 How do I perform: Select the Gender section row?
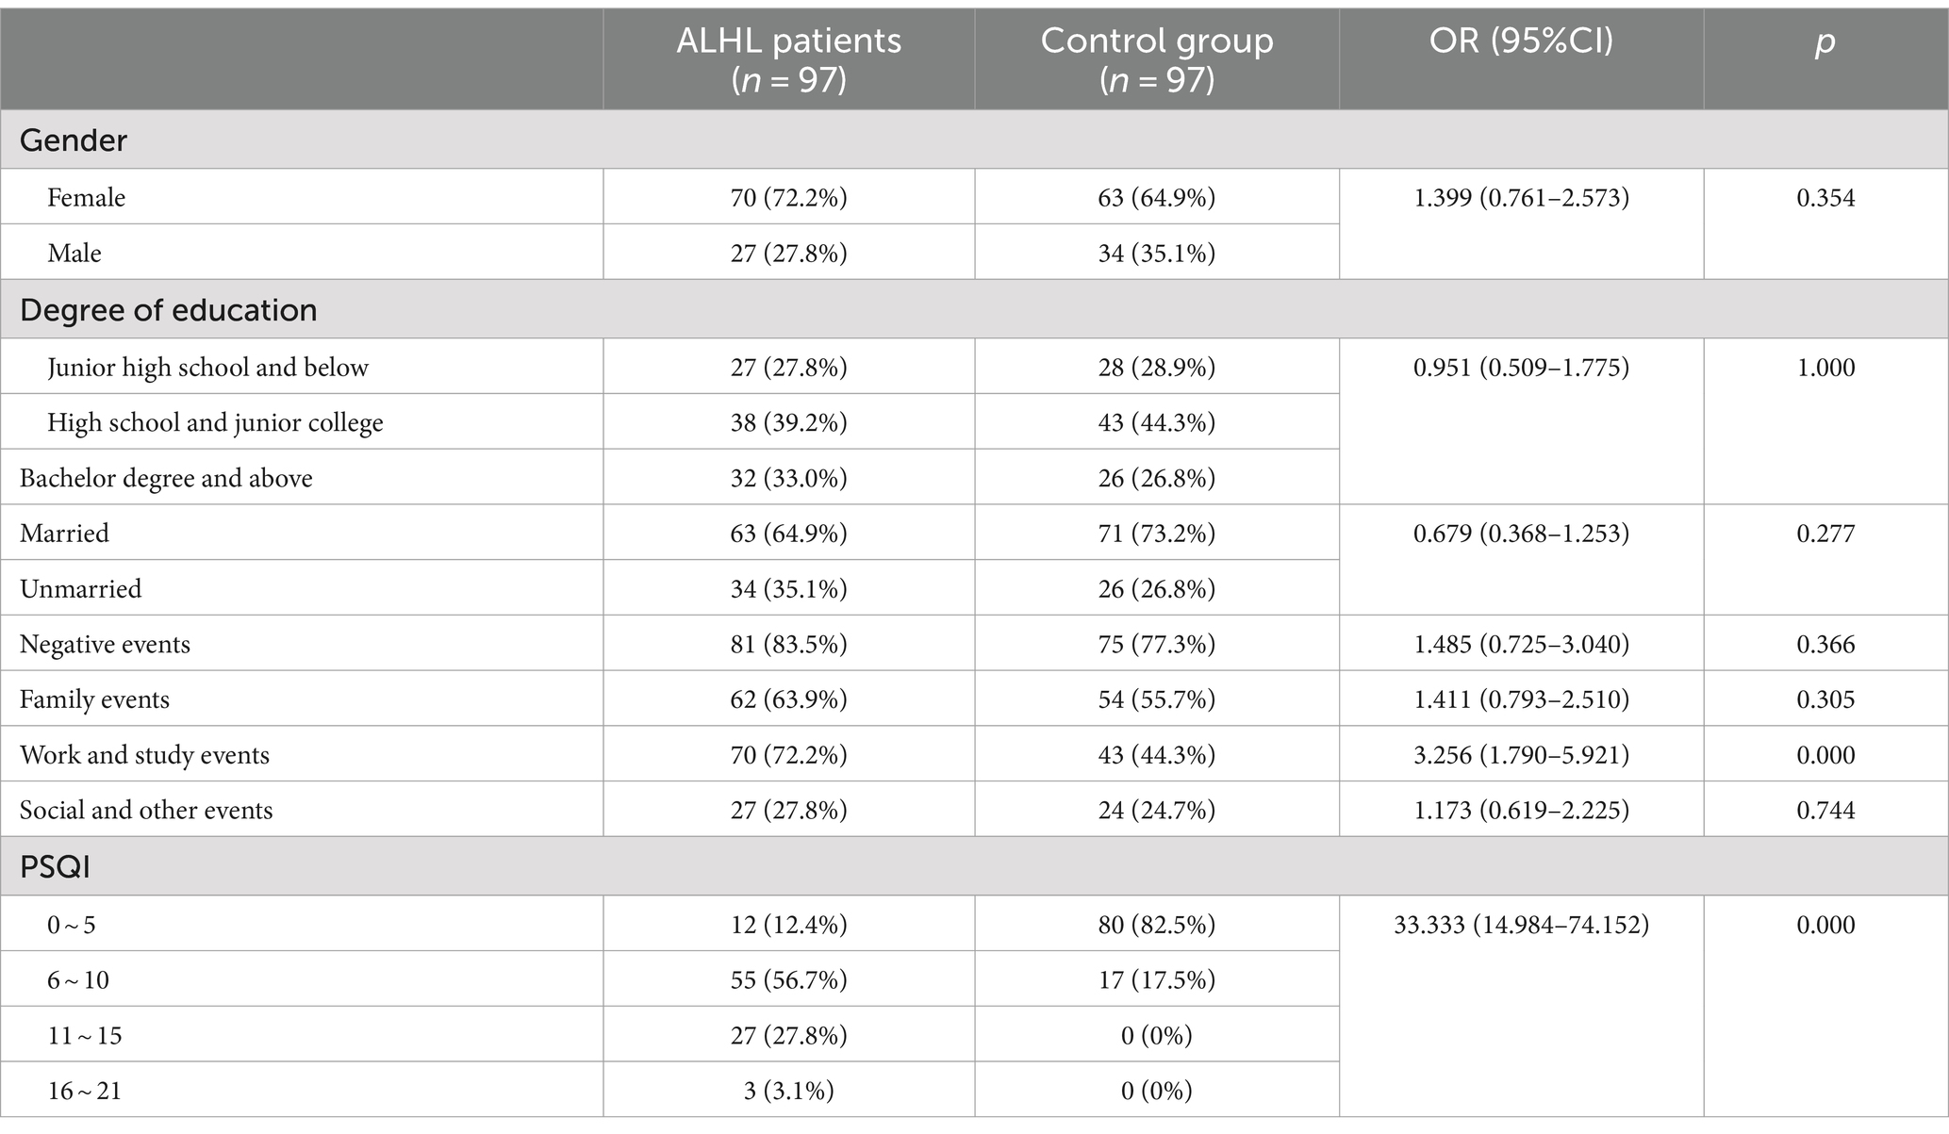(x=974, y=140)
